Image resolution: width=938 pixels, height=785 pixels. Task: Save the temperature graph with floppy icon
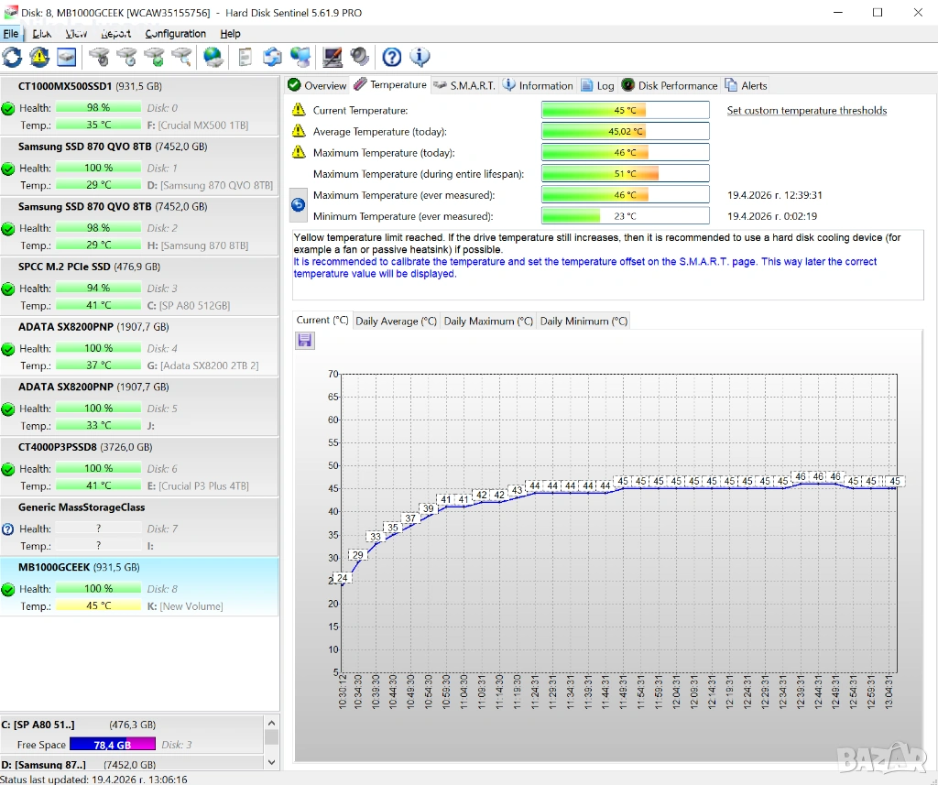point(305,341)
